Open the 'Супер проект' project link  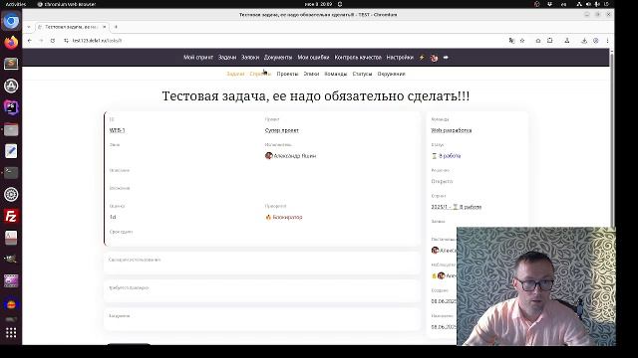tap(281, 130)
